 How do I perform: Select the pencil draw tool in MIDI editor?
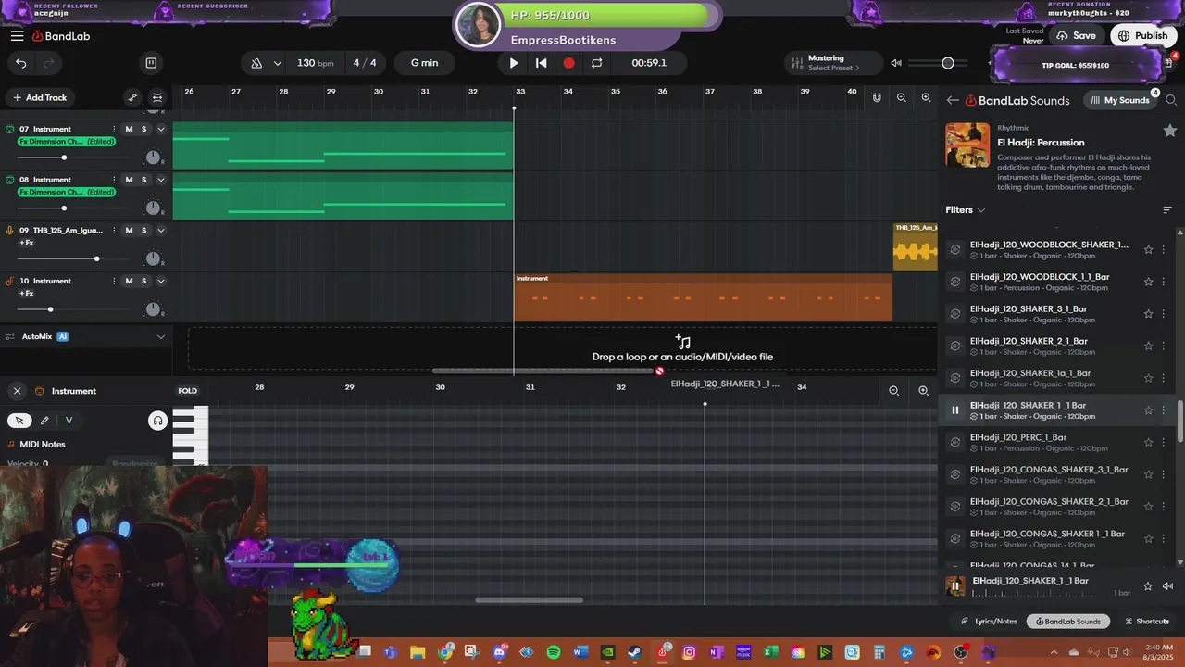coord(44,421)
